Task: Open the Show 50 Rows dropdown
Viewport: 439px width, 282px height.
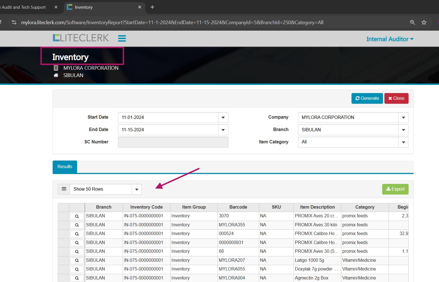Action: (x=137, y=189)
